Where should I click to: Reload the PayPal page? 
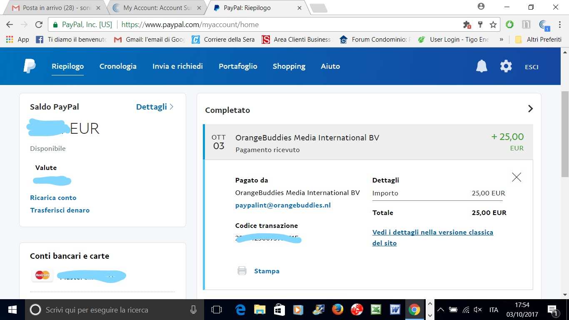(x=39, y=25)
